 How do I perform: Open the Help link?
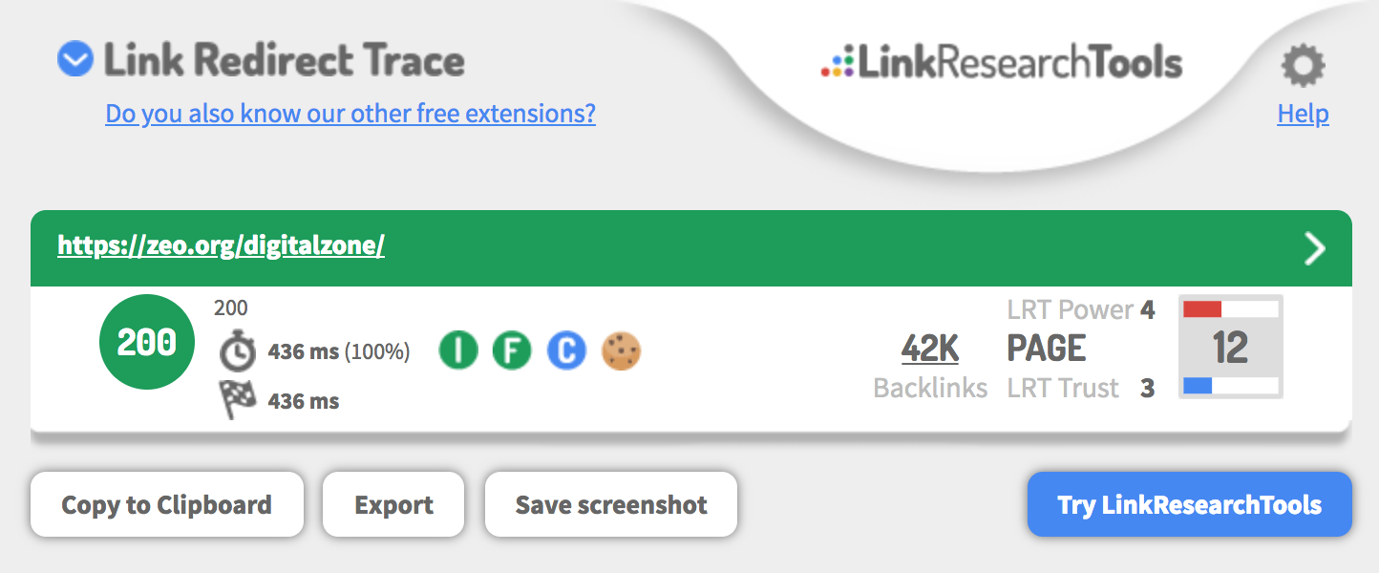click(1303, 115)
